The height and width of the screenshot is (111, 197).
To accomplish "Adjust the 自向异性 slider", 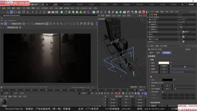I will [x=183, y=72].
